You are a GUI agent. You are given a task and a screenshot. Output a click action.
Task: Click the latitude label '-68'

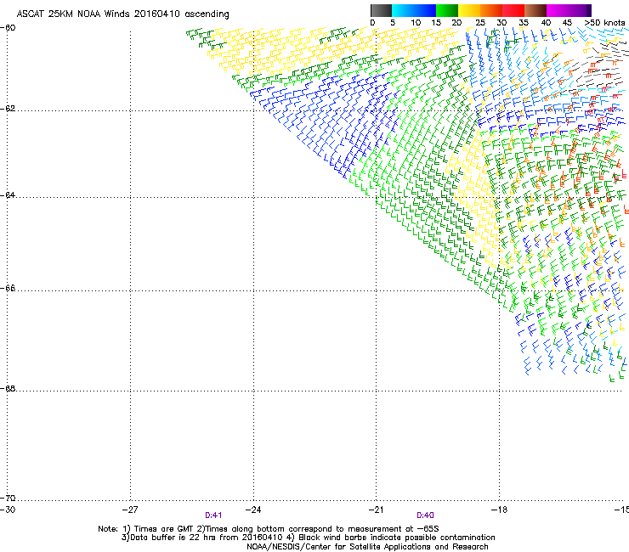pos(8,389)
